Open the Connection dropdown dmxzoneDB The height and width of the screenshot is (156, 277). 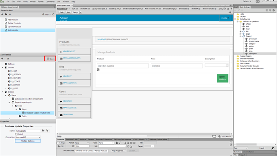(x=28, y=137)
